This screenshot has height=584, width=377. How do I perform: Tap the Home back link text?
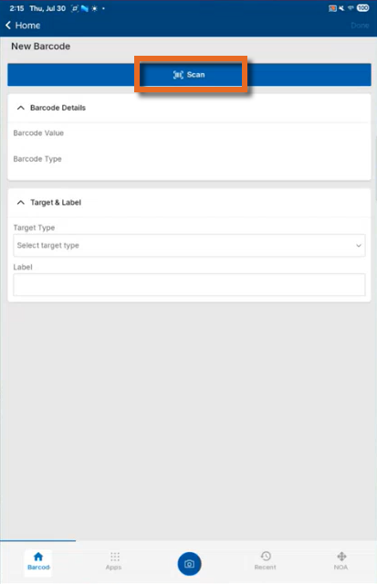pyautogui.click(x=27, y=26)
